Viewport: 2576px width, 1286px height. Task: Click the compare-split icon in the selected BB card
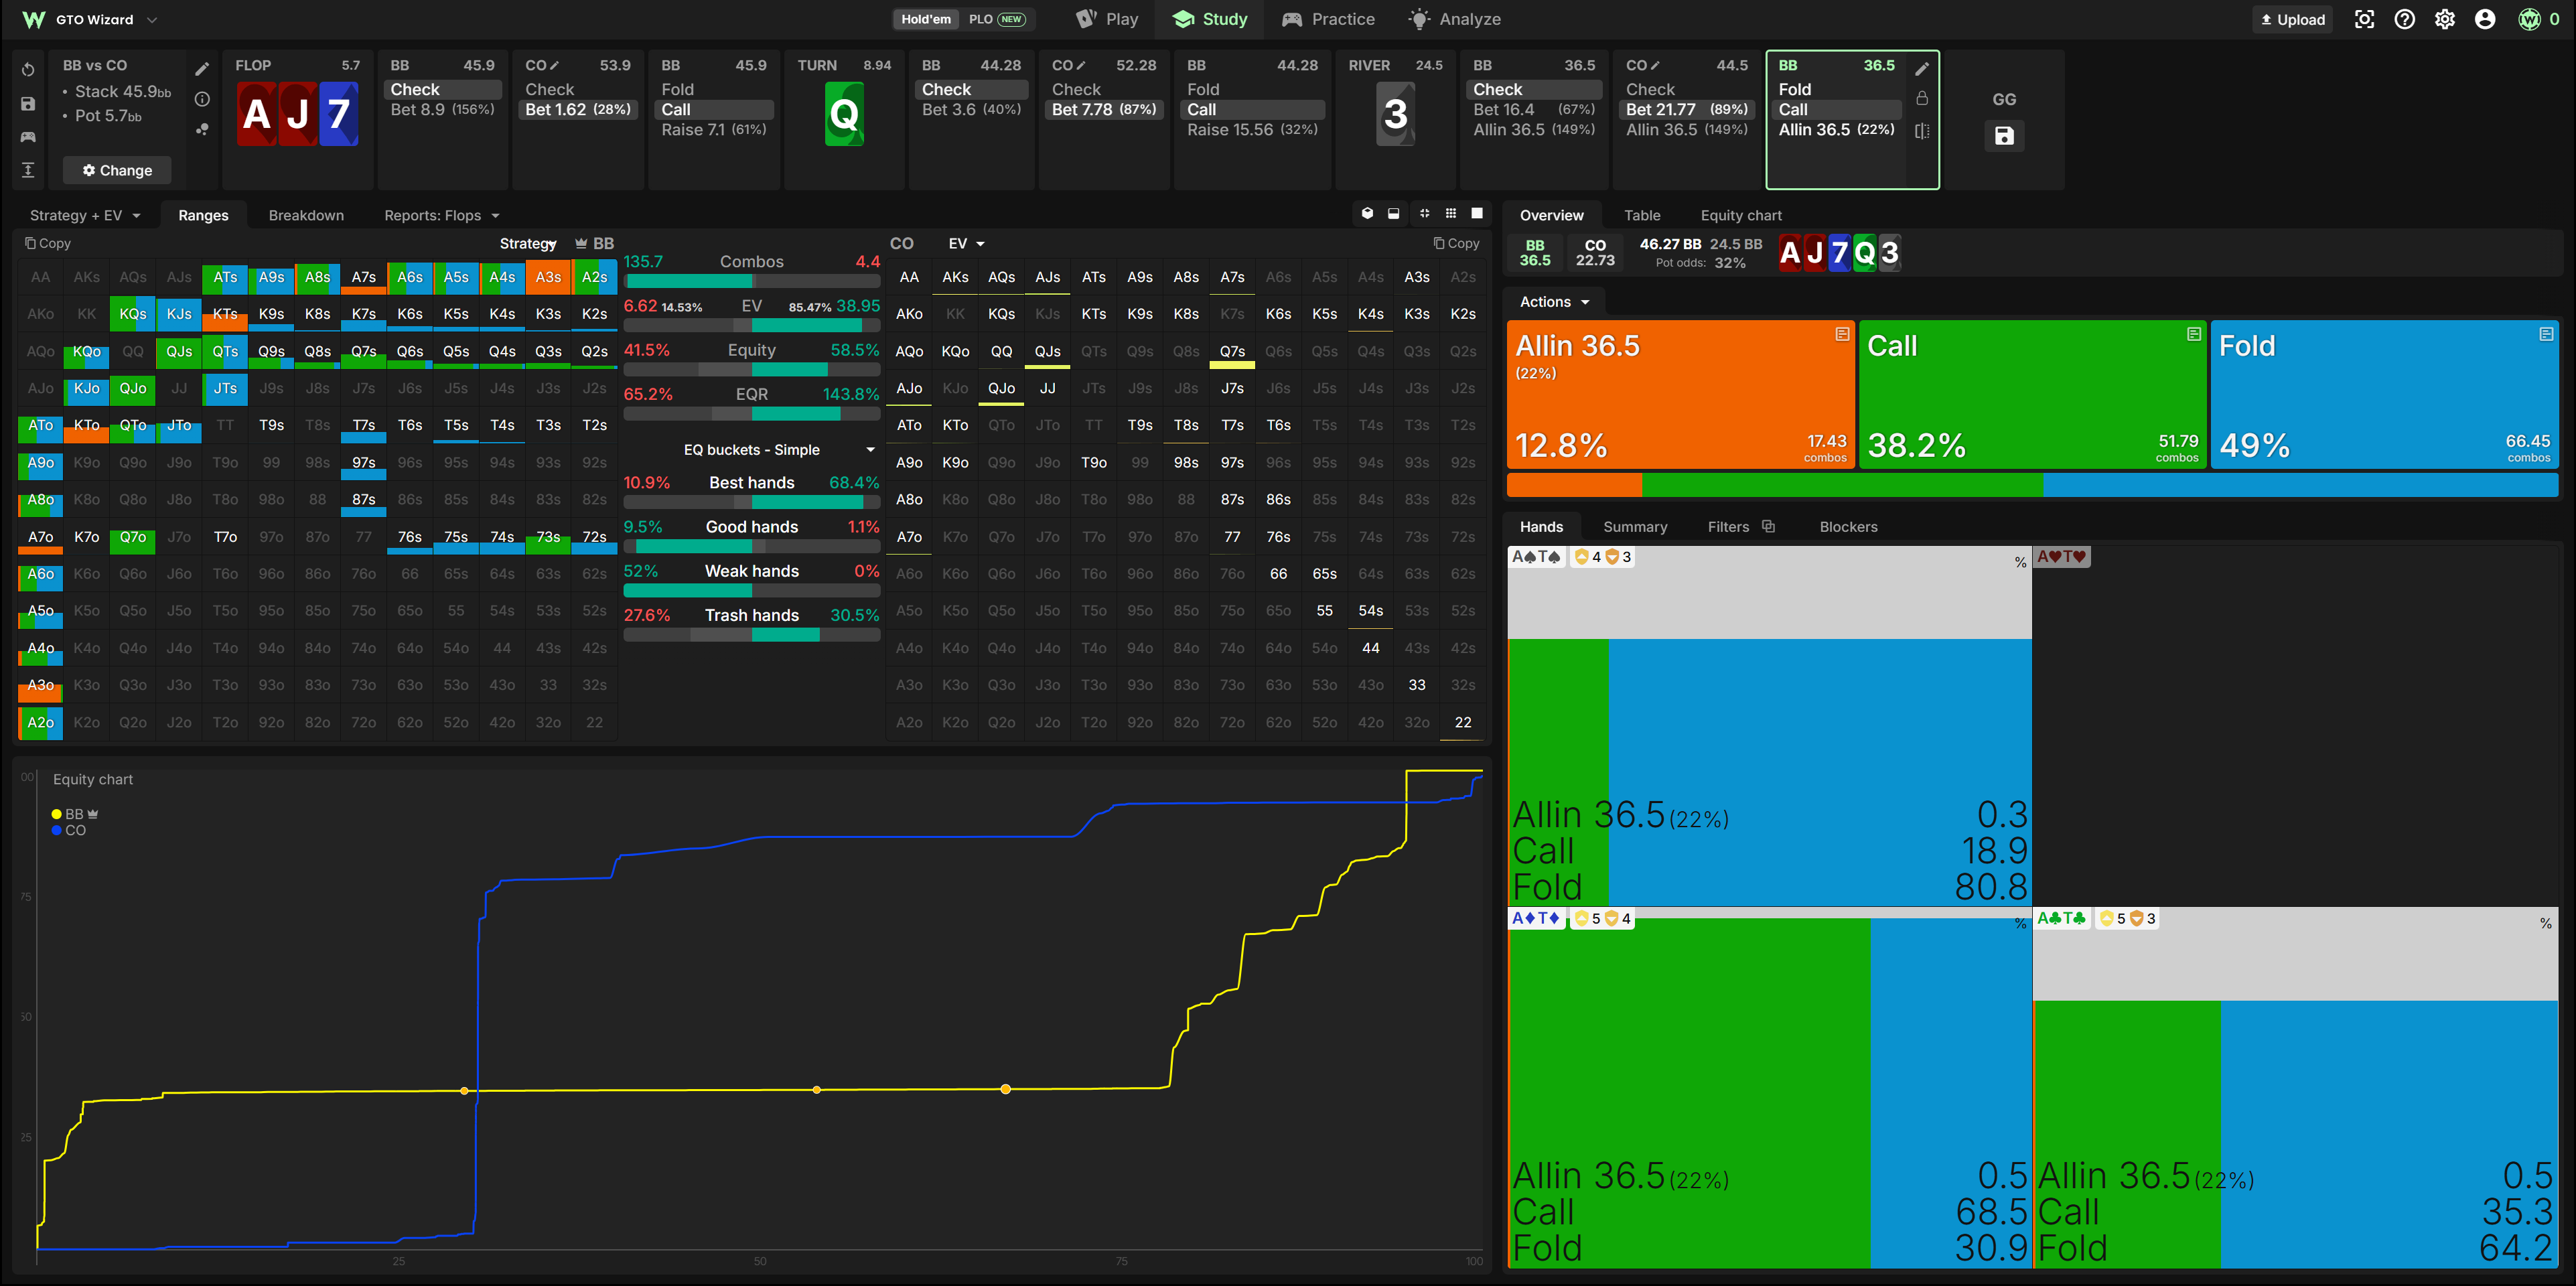pyautogui.click(x=1921, y=131)
